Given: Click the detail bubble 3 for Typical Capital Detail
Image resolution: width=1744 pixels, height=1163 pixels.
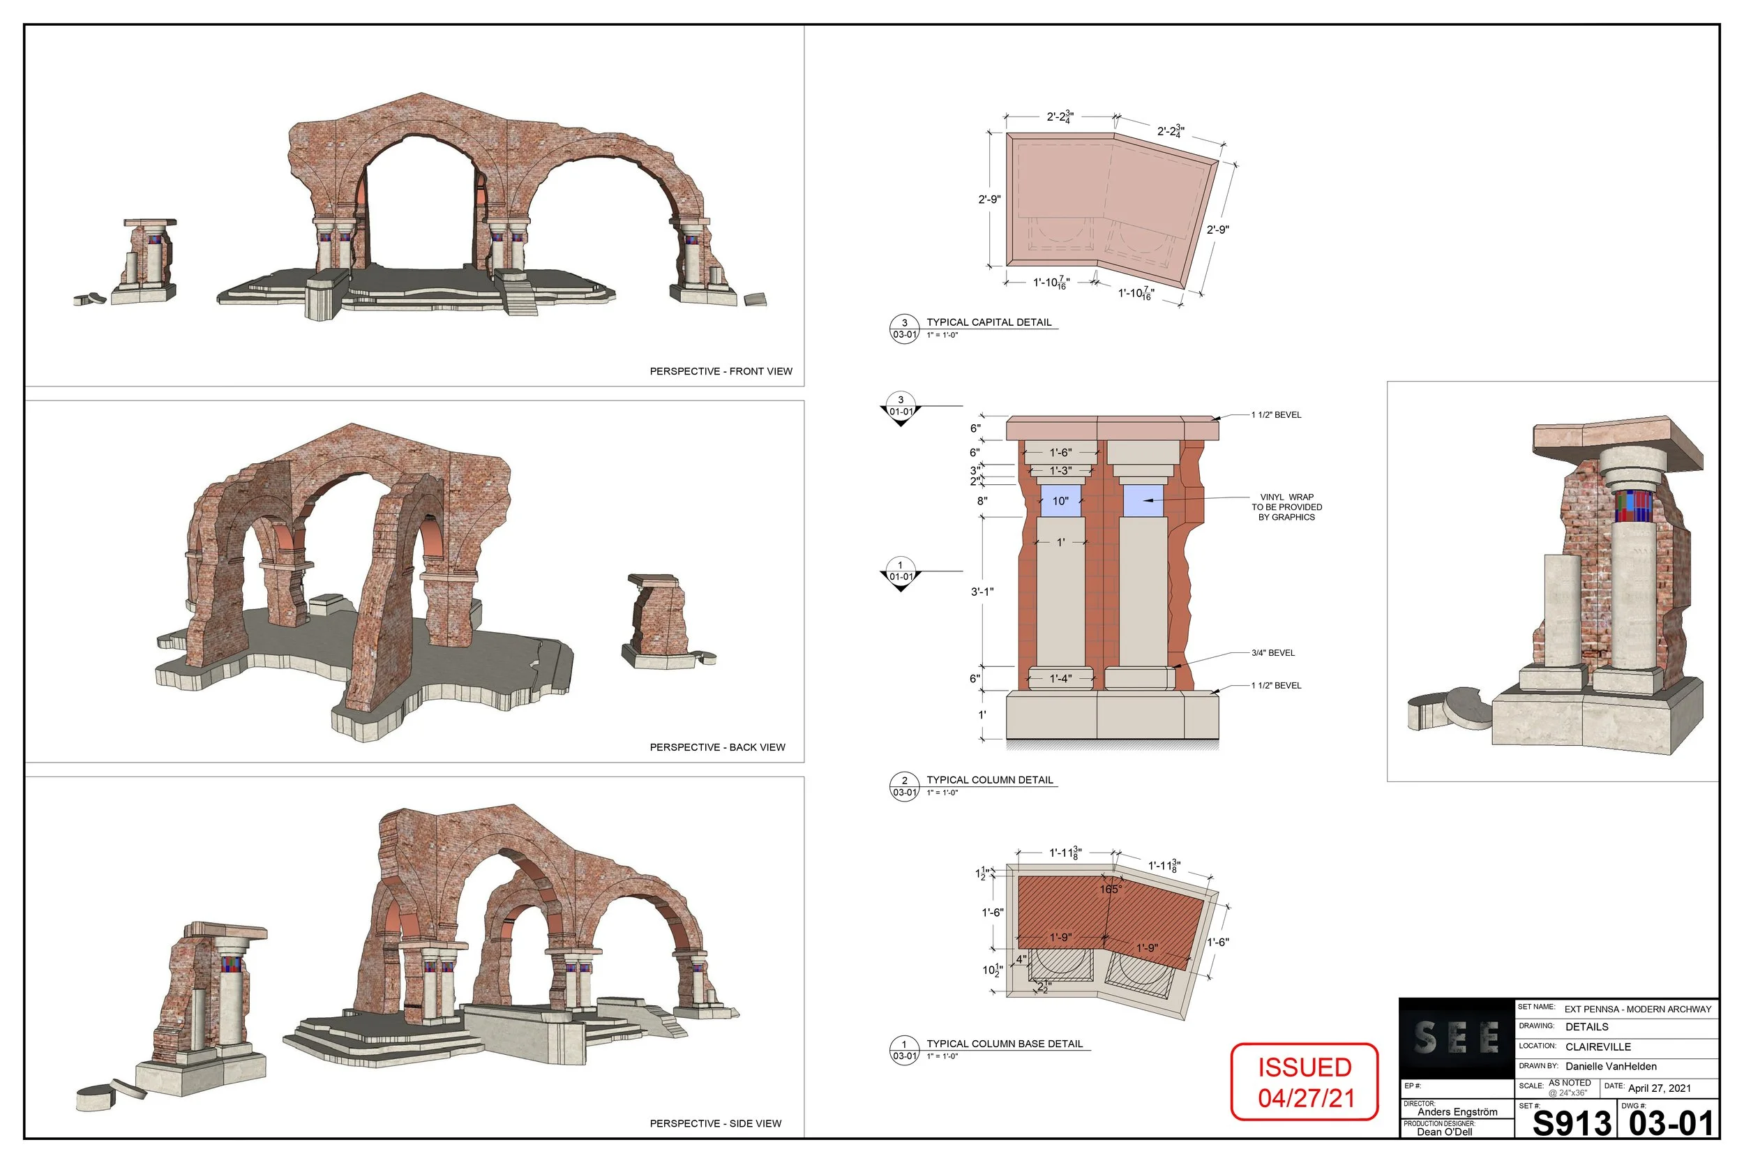Looking at the screenshot, I should tap(904, 329).
